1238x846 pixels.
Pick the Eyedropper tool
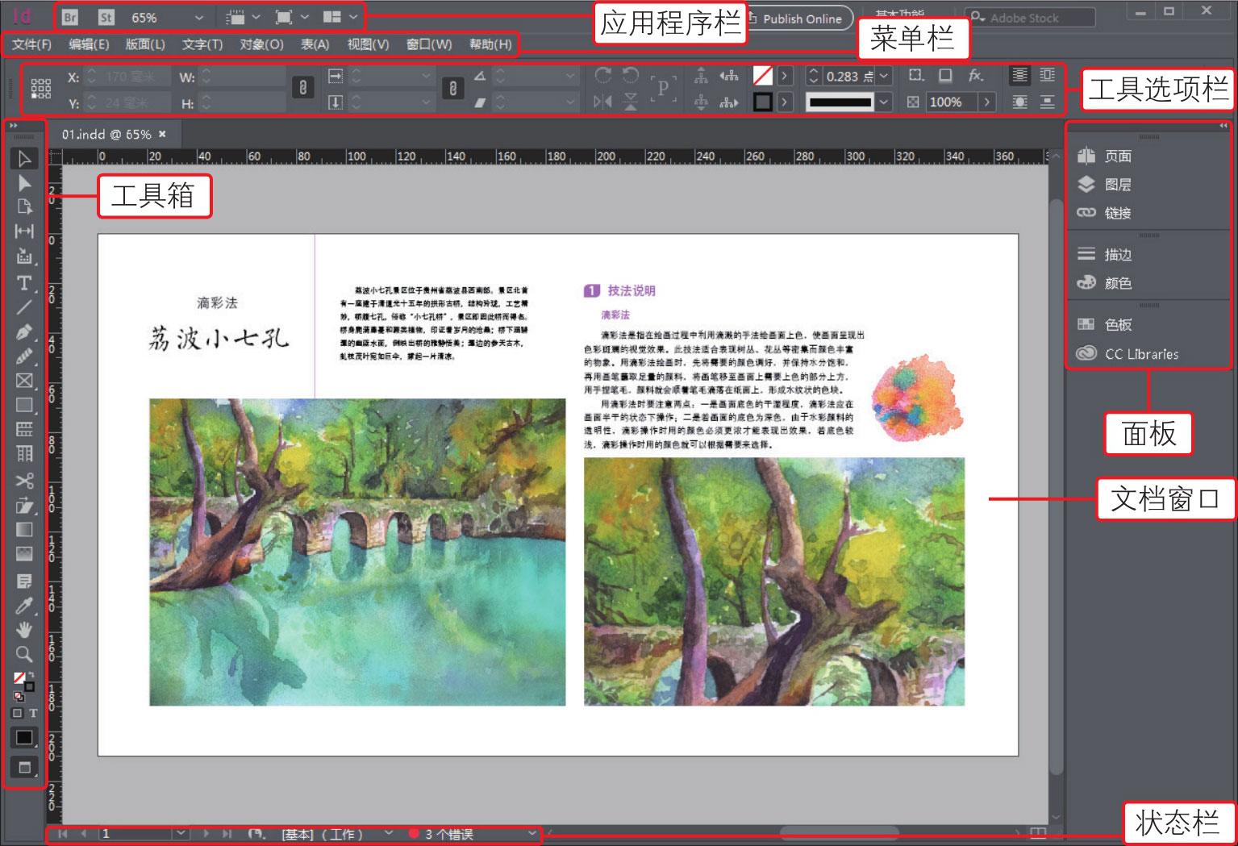coord(24,605)
